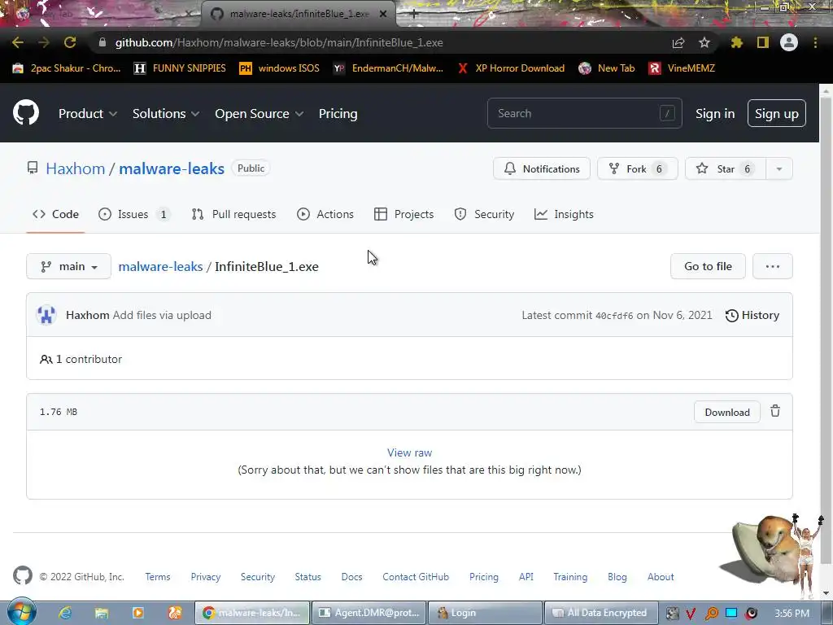The image size is (833, 625).
Task: Open the Projects tab
Action: click(403, 214)
